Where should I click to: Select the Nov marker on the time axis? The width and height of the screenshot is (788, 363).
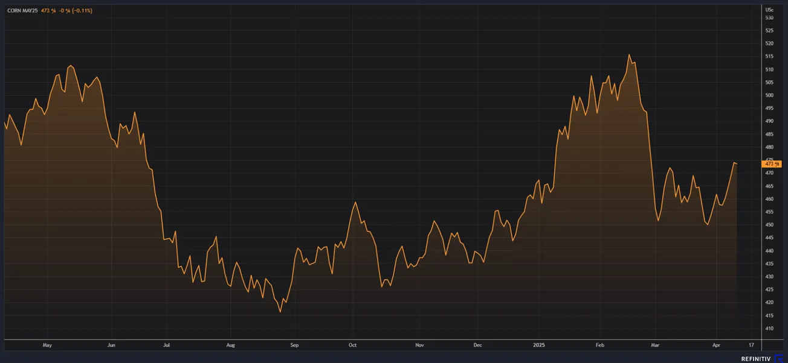tap(420, 346)
